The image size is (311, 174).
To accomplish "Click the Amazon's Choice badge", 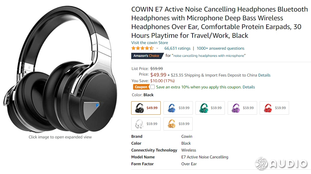I will coord(146,56).
